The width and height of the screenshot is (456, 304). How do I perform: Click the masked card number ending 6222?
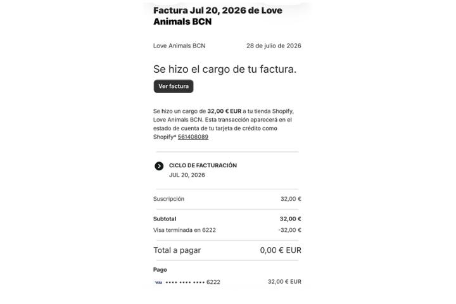(193, 282)
